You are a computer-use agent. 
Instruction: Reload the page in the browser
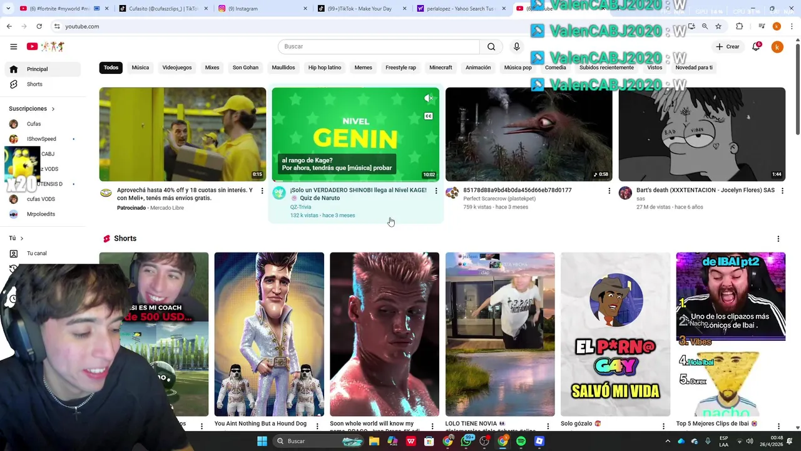coord(39,26)
